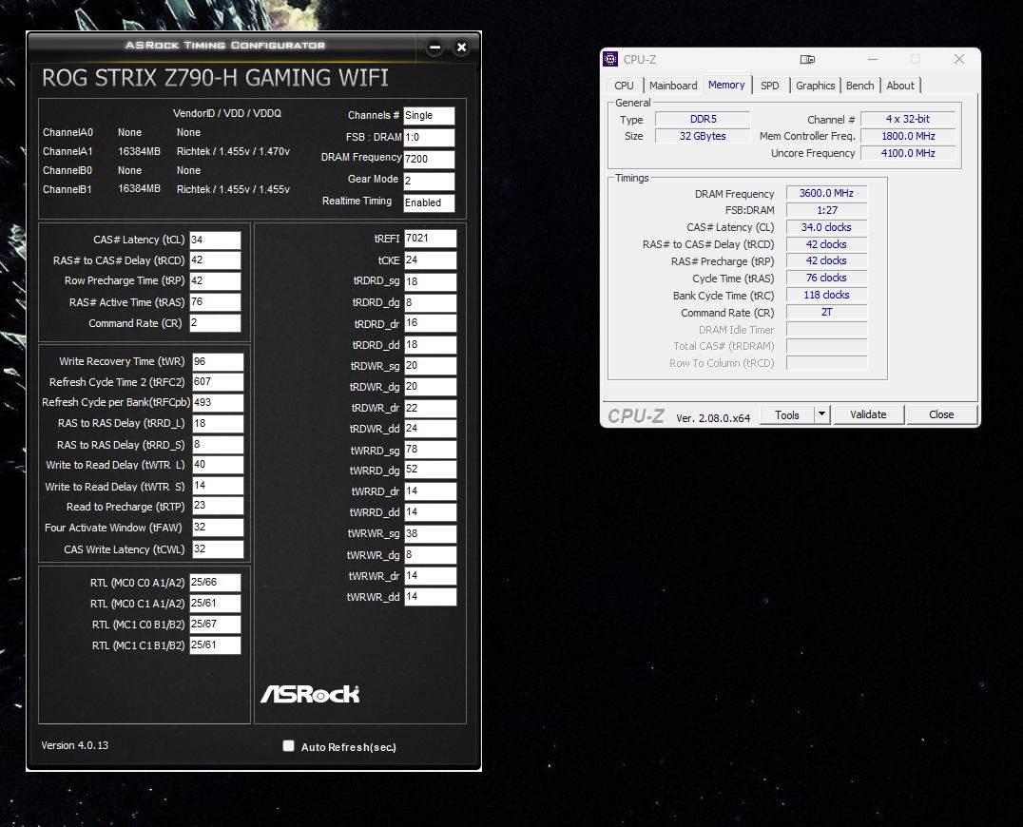
Task: Click the RAS# Active Time (tRAS) field
Action: coord(215,302)
